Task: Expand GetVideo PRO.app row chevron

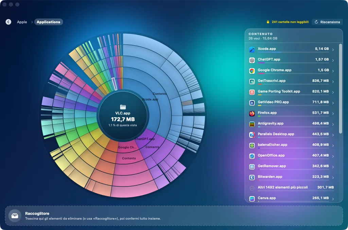Action: (x=333, y=103)
